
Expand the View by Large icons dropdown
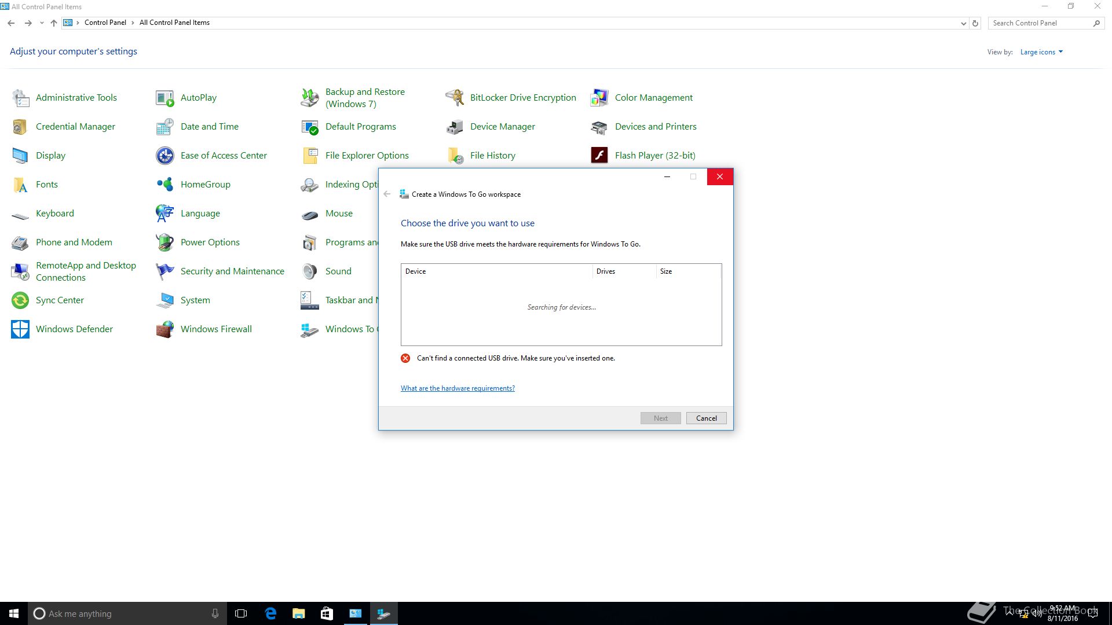pos(1041,52)
